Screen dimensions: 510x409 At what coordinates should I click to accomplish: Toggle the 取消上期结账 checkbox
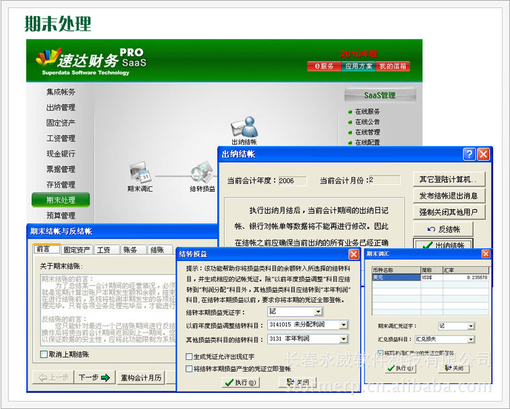point(44,354)
